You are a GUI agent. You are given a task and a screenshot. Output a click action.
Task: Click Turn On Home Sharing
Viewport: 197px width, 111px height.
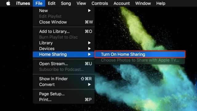140,54
